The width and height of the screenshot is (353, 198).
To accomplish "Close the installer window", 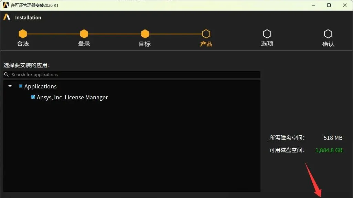I will (345, 5).
